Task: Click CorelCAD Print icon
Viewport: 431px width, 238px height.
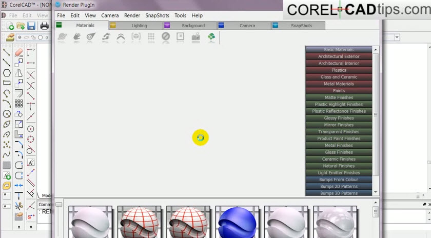Action: coord(44,26)
